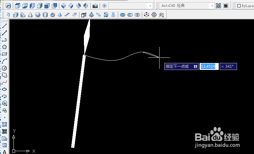Select the Gradient fill tool

point(4,131)
